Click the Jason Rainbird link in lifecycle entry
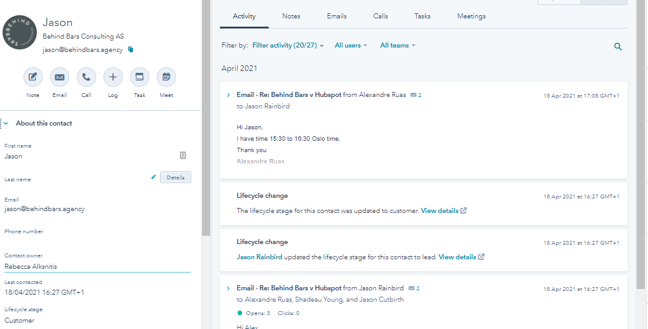This screenshot has height=329, width=648. 259,257
